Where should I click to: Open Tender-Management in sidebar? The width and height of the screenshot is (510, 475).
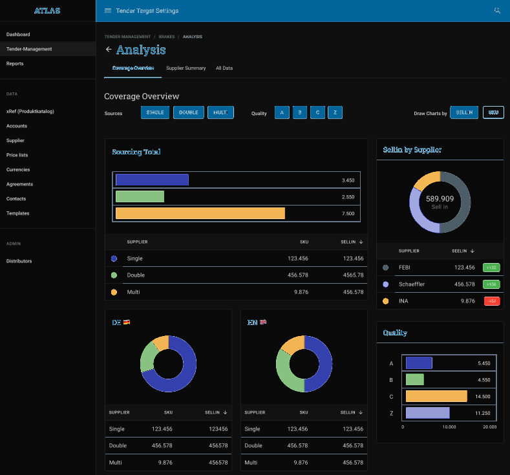48,49
